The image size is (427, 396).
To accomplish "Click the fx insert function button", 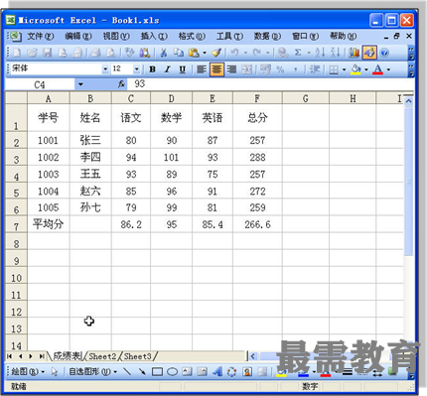I will (121, 84).
